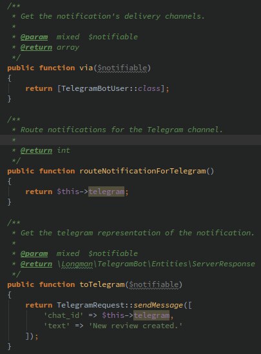Click $notifiable parameter in via function
The image size is (261, 354).
tap(122, 68)
